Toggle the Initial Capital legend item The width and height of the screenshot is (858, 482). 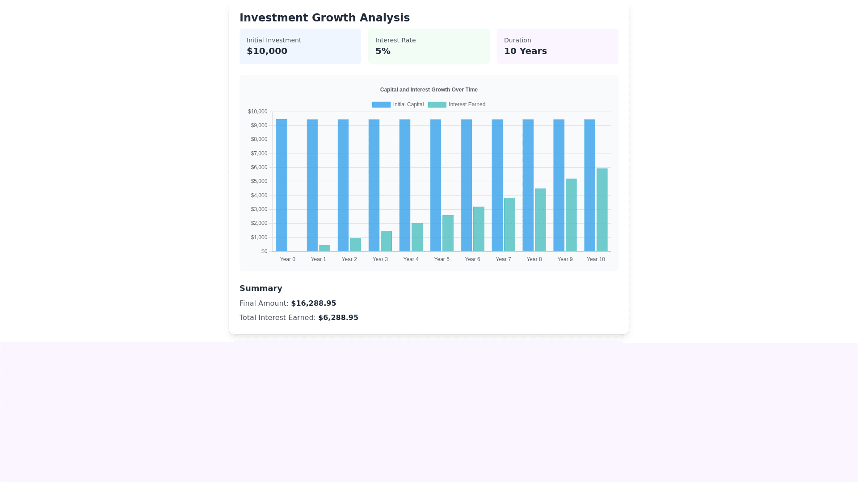(x=408, y=104)
